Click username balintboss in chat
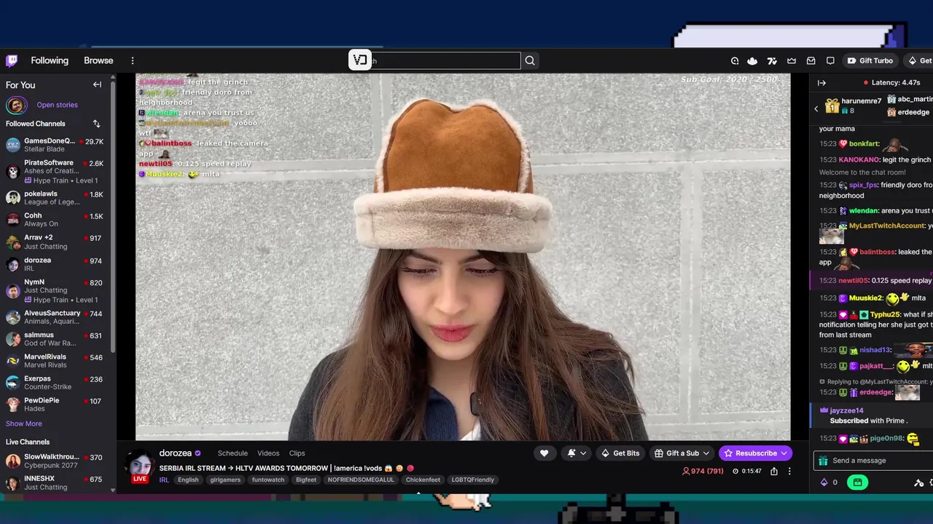The width and height of the screenshot is (933, 524). pos(877,252)
